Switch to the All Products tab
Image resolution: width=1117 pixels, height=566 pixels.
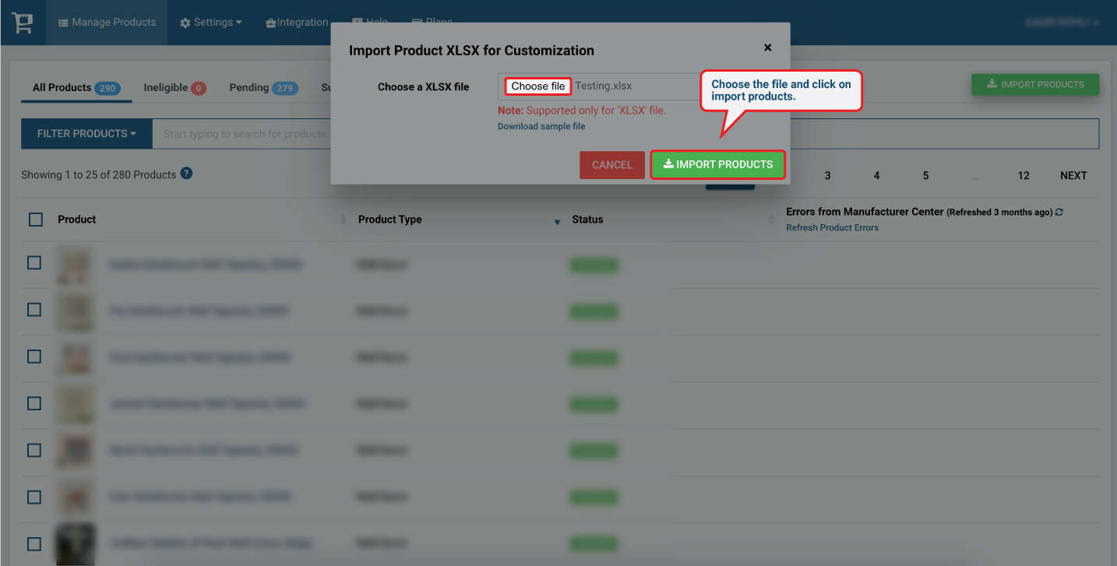coord(76,88)
